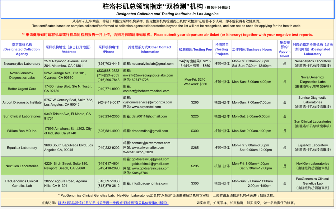
Task: Click Mon-Sat: 9:00am-1:00 pm business hours
Action: coord(252,131)
